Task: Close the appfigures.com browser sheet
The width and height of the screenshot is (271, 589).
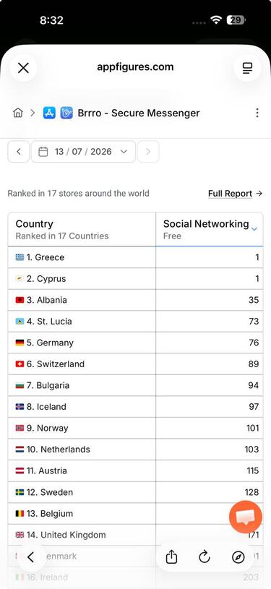Action: (23, 68)
